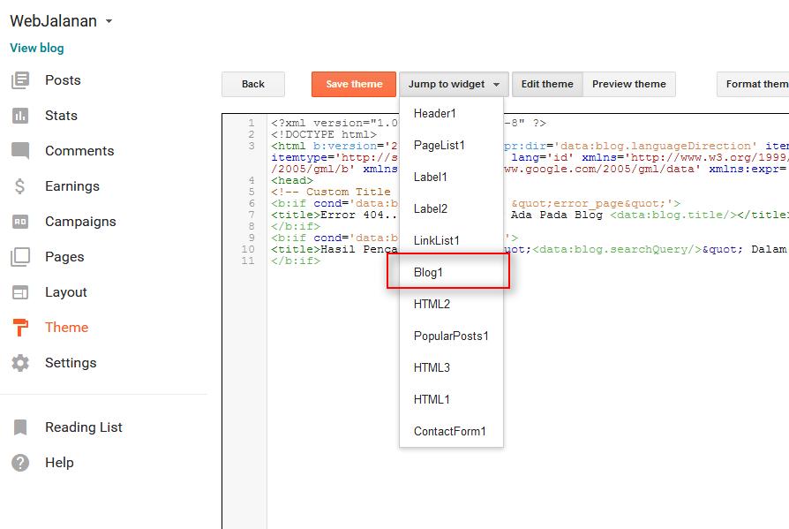789x529 pixels.
Task: Click the WebJalanan blog title
Action: tap(53, 21)
